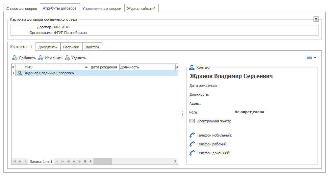The image size is (329, 176).
Task: Click the row indicator arrow for Жданов
Action: pos(13,73)
